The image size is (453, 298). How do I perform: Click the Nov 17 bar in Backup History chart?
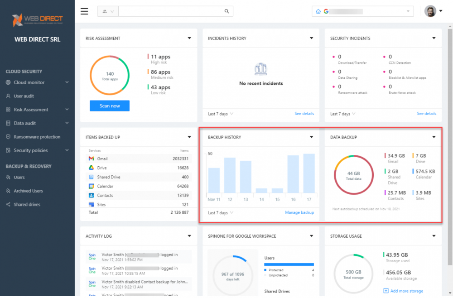309,173
